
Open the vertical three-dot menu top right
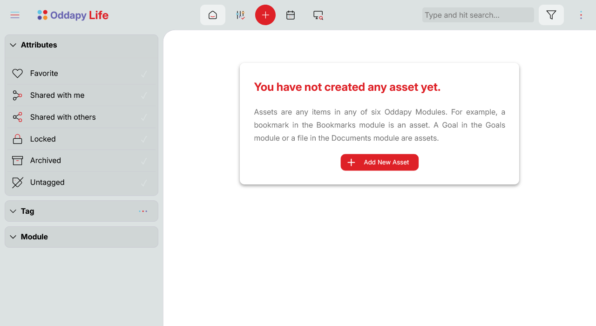pyautogui.click(x=581, y=15)
